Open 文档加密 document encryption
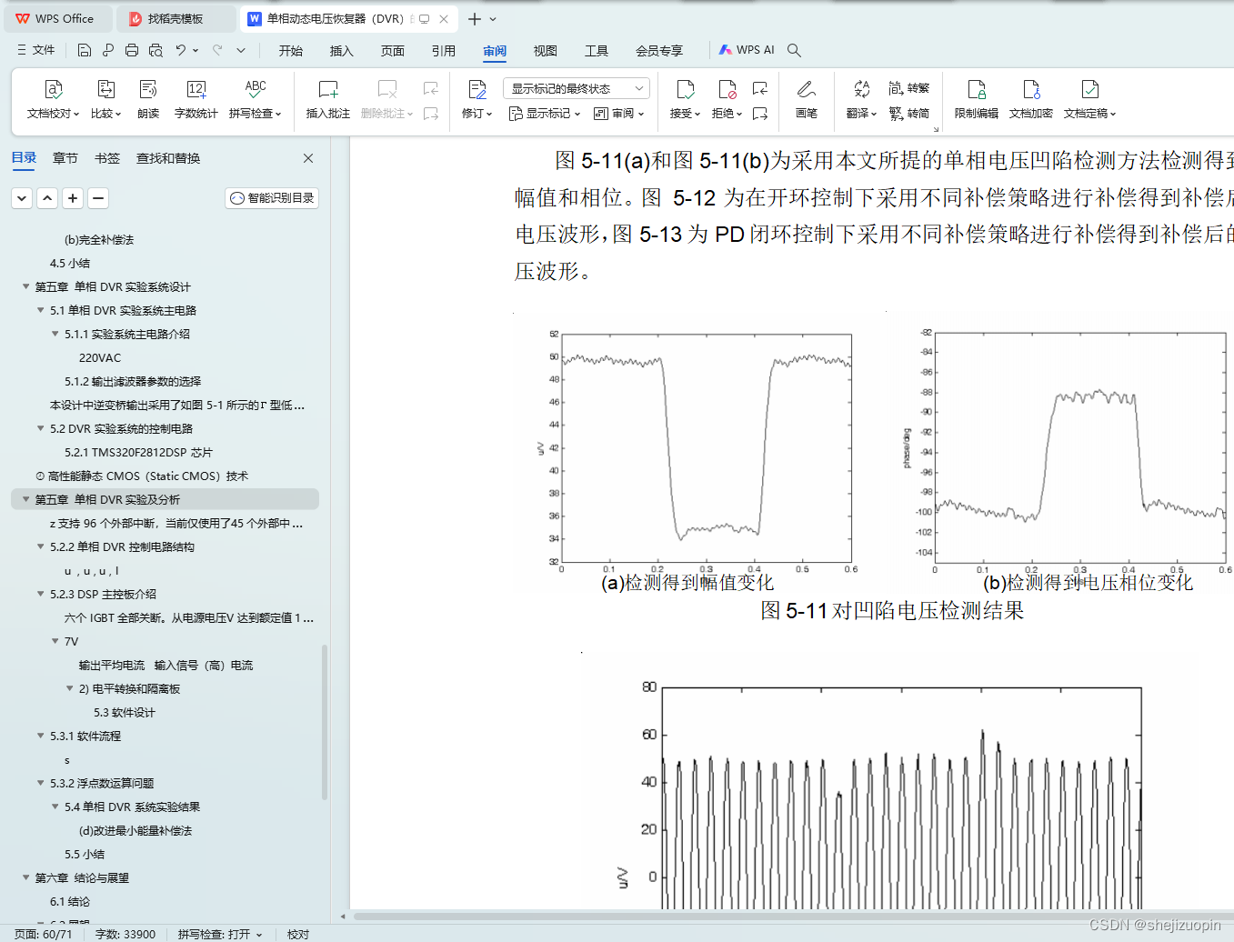The width and height of the screenshot is (1234, 942). [x=1031, y=100]
